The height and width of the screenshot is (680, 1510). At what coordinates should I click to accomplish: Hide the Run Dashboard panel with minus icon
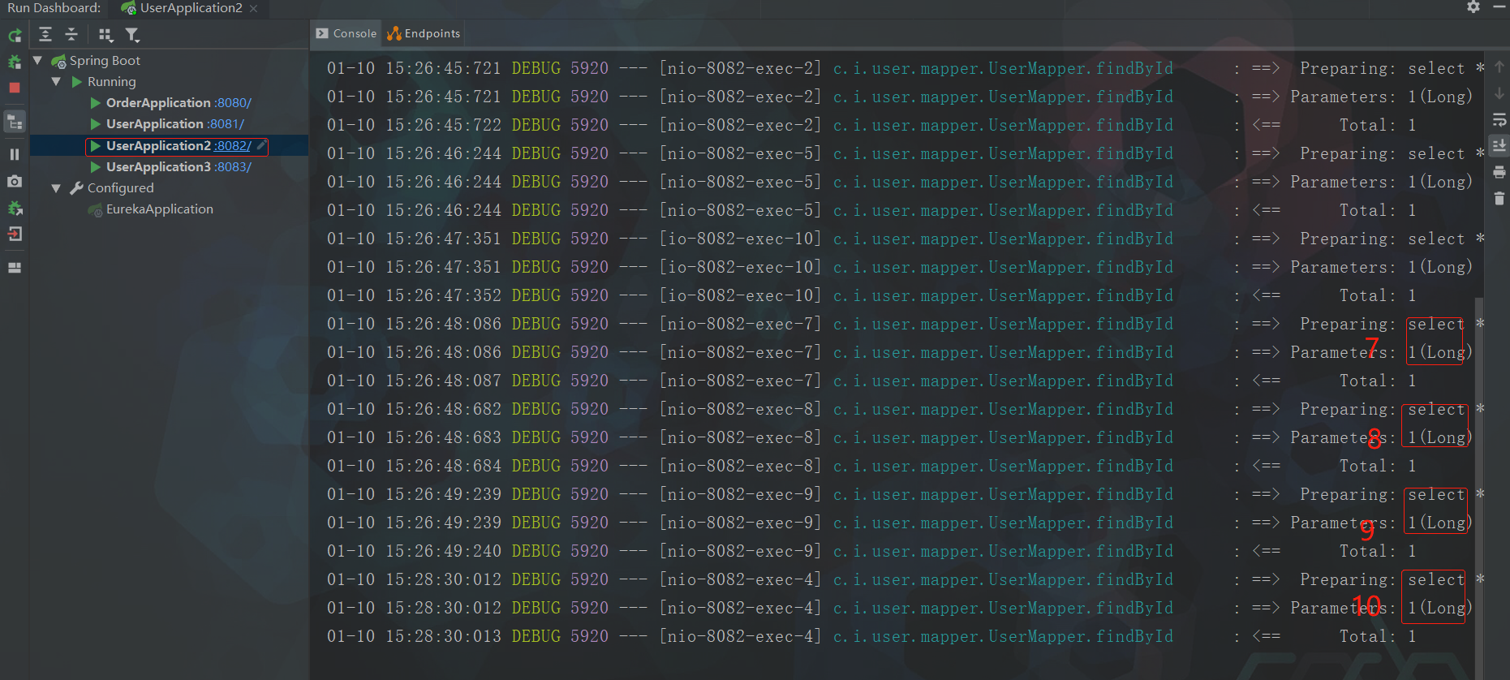pos(1499,6)
